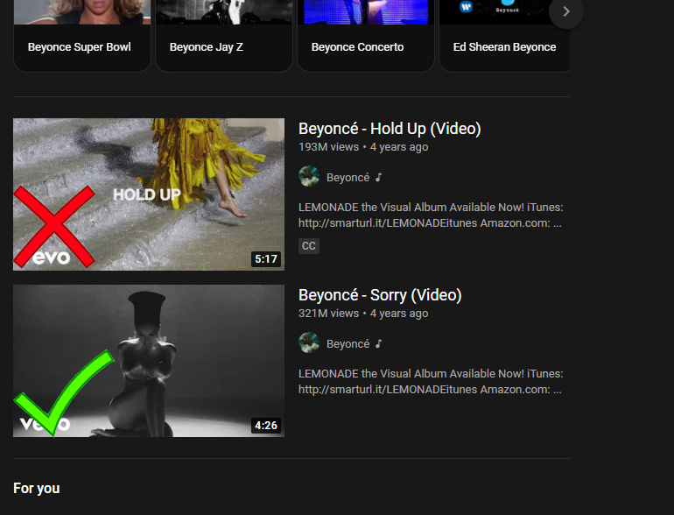The width and height of the screenshot is (674, 515).
Task: Click the 5:17 duration badge
Action: tap(265, 258)
